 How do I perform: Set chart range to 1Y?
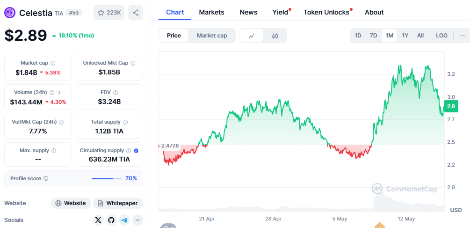pyautogui.click(x=405, y=36)
